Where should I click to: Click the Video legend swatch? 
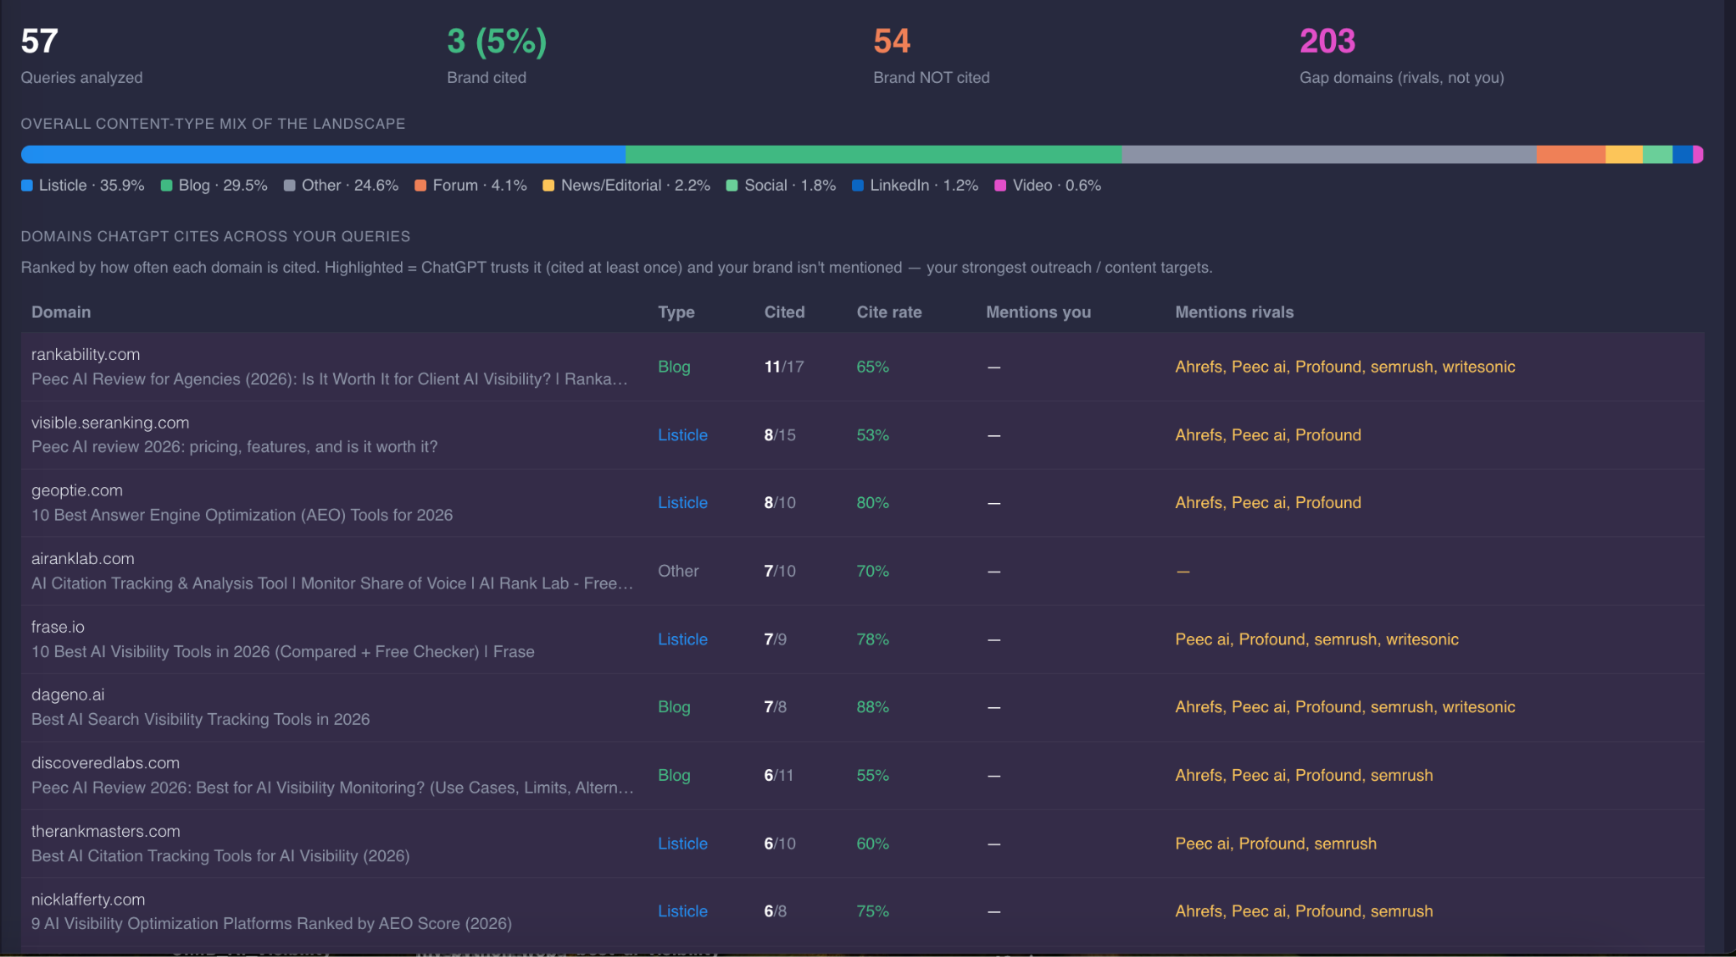click(1000, 185)
